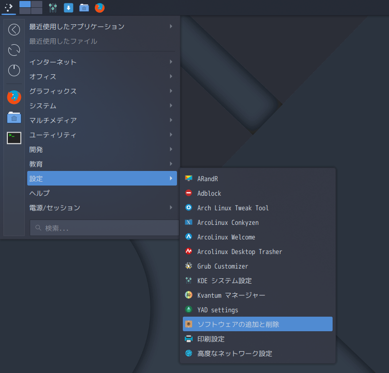The height and width of the screenshot is (373, 389).
Task: Launch ArcoLinux Welcome
Action: click(258, 237)
